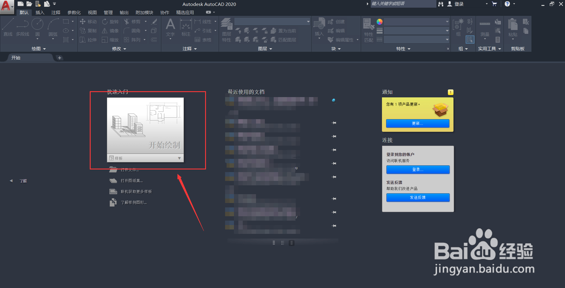Switch to the 视图 ribbon tab

[92, 12]
